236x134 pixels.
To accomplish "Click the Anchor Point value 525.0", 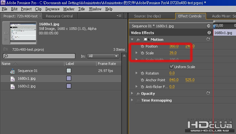I will click(190, 80).
